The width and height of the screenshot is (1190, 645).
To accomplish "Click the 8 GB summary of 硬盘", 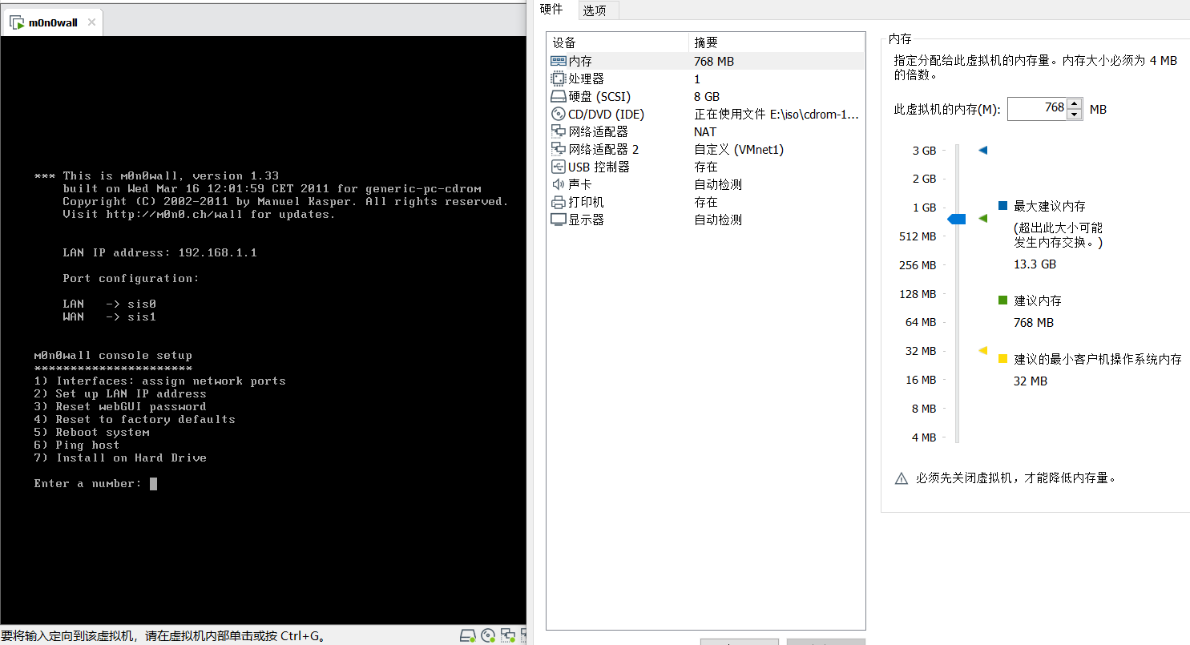I will 707,96.
